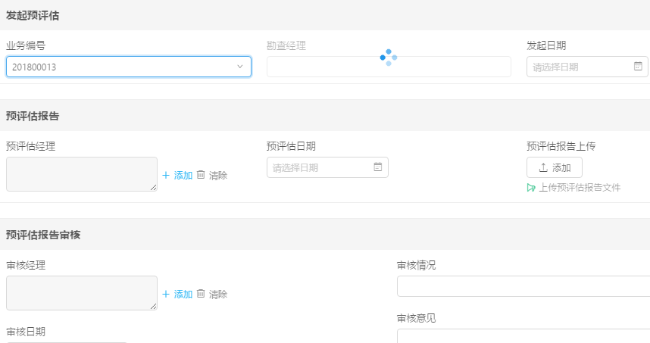
Task: Click the trash icon beside 审核经理 清除
Action: tap(201, 294)
